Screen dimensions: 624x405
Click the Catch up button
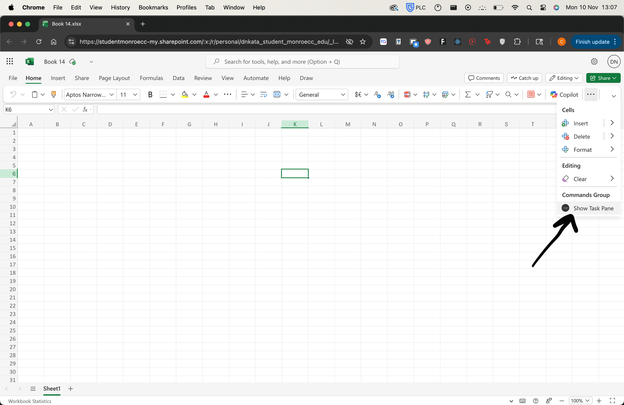524,78
